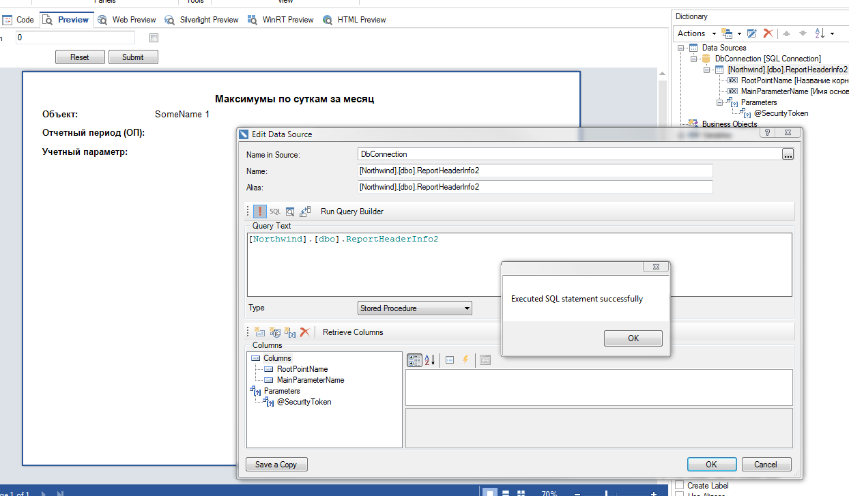Viewport: 849px width, 496px height.
Task: Click Save a Copy button
Action: [276, 465]
